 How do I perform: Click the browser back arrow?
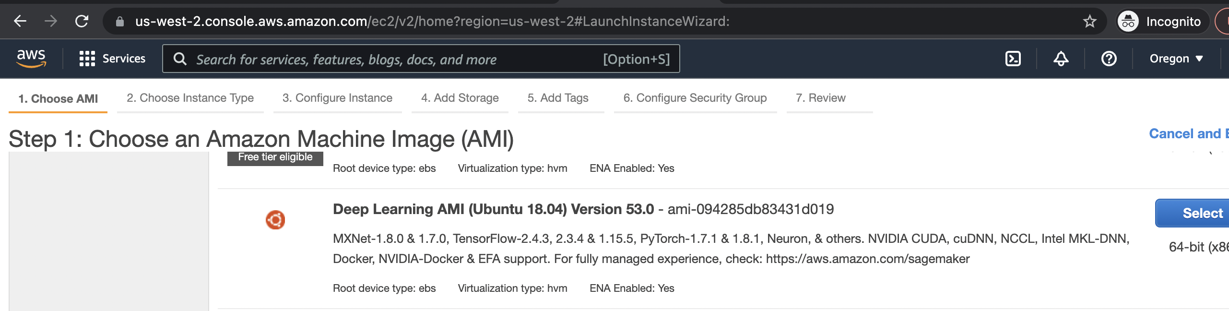pos(20,21)
